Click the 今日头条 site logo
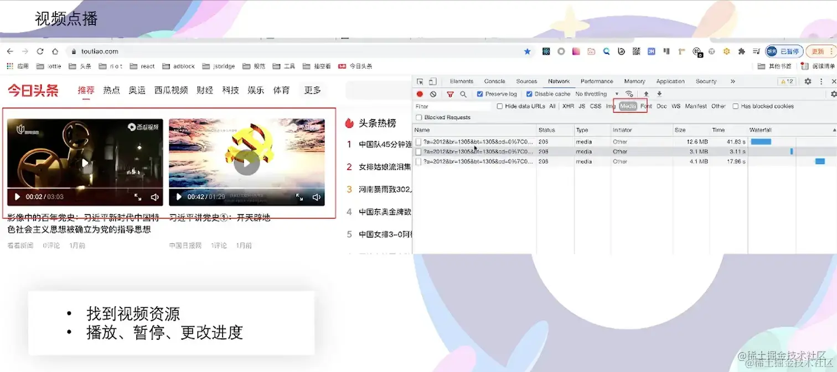Viewport: 837px width, 372px height. point(33,90)
